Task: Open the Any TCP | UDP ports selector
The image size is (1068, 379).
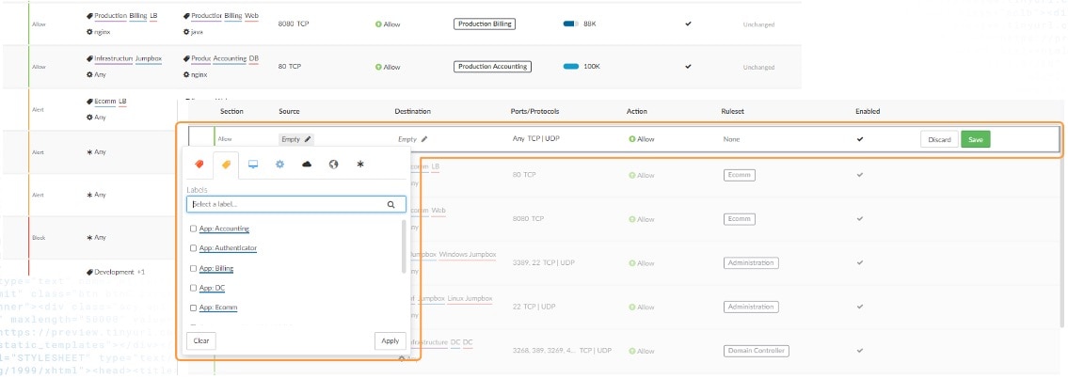Action: coord(535,139)
